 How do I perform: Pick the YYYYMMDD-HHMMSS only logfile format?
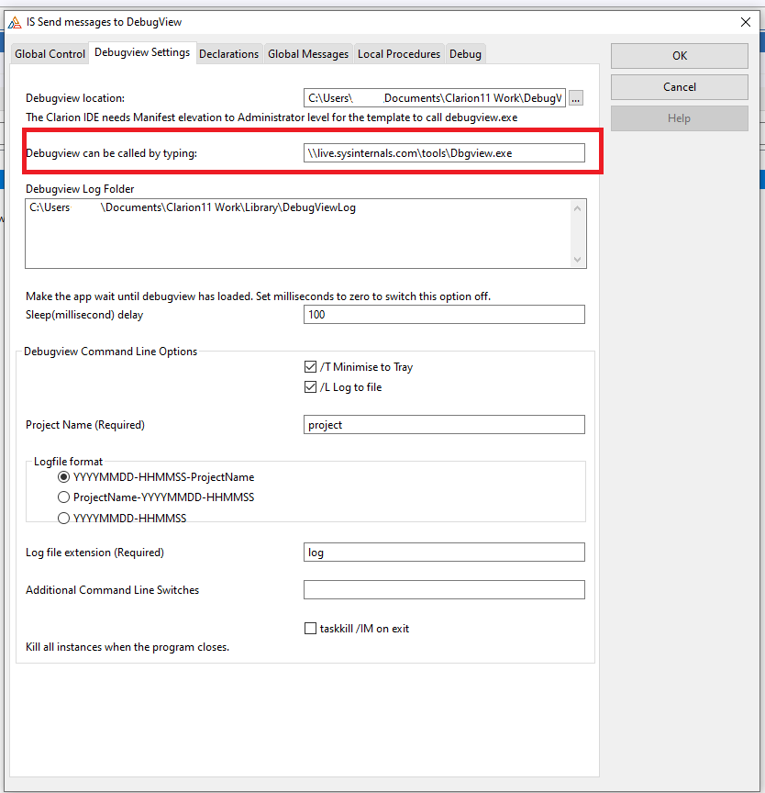click(63, 518)
